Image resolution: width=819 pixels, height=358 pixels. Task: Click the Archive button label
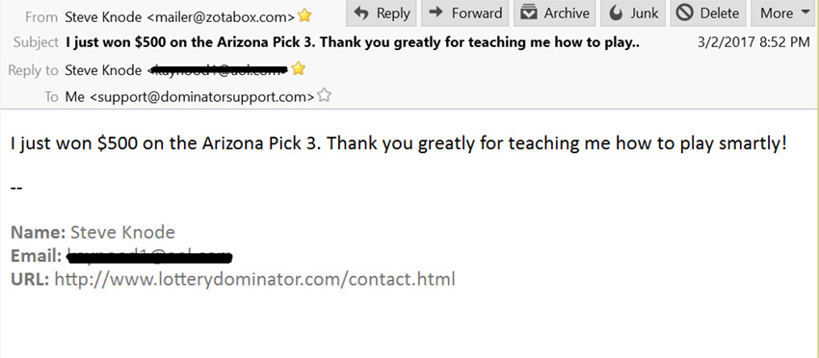(568, 13)
